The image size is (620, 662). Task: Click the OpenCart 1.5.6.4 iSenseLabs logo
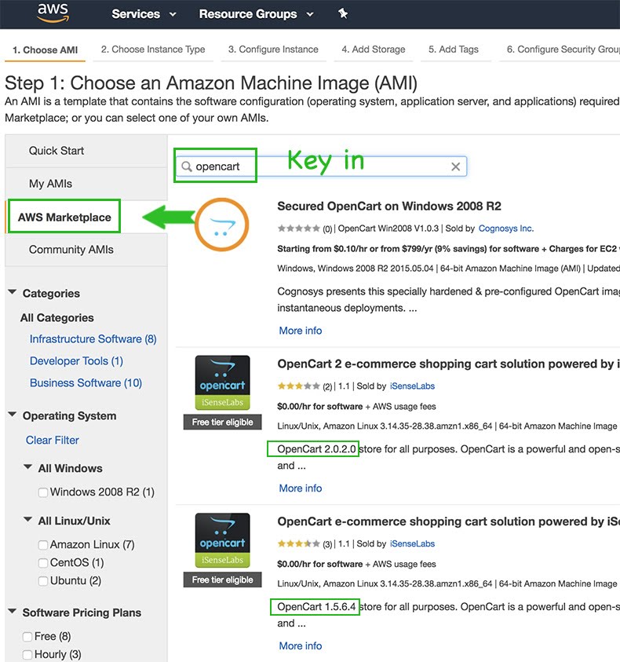(x=223, y=539)
